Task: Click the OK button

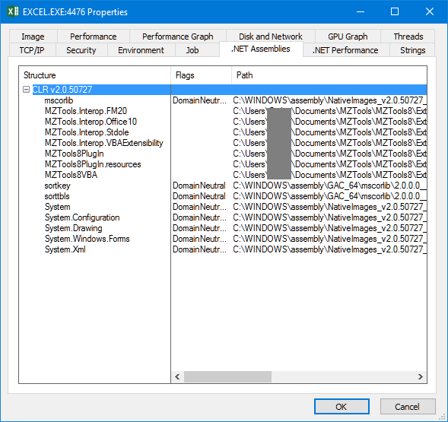Action: click(x=342, y=406)
